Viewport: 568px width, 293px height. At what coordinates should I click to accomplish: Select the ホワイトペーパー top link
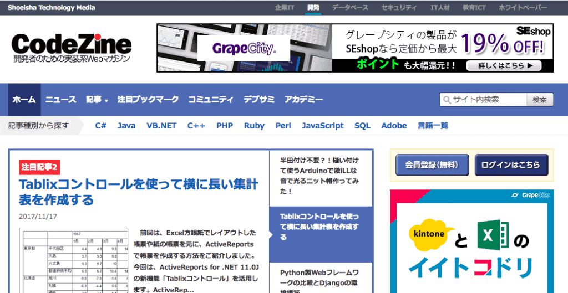click(523, 8)
